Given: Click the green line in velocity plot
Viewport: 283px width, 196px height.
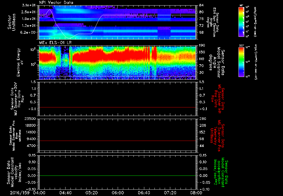Looking at the screenshot, I should click(117, 176).
